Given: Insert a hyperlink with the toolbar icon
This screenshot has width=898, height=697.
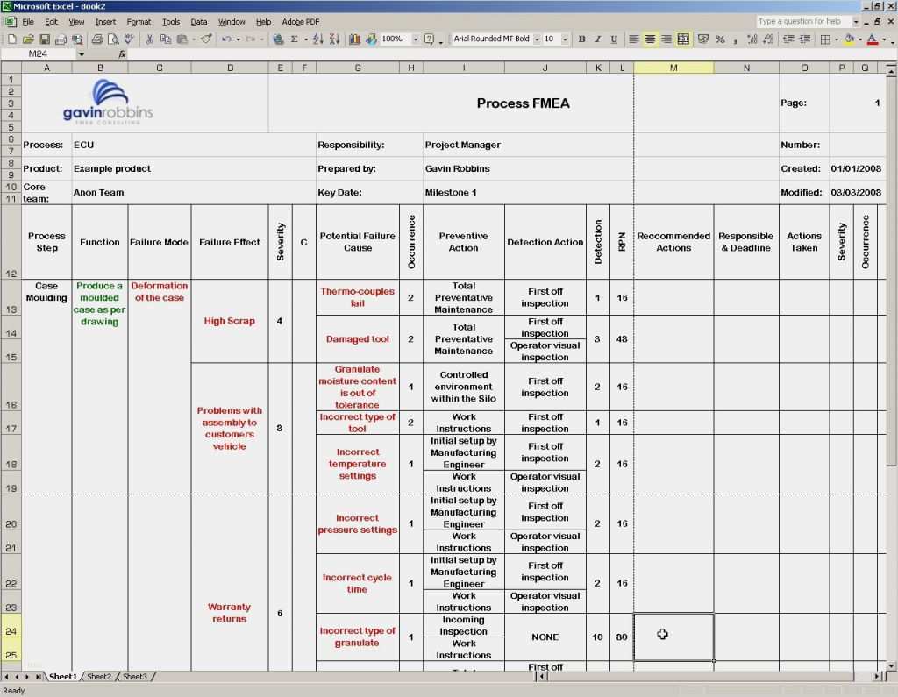Looking at the screenshot, I should (x=276, y=39).
